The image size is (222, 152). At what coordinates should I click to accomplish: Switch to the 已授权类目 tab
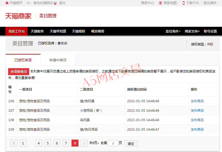(23, 60)
